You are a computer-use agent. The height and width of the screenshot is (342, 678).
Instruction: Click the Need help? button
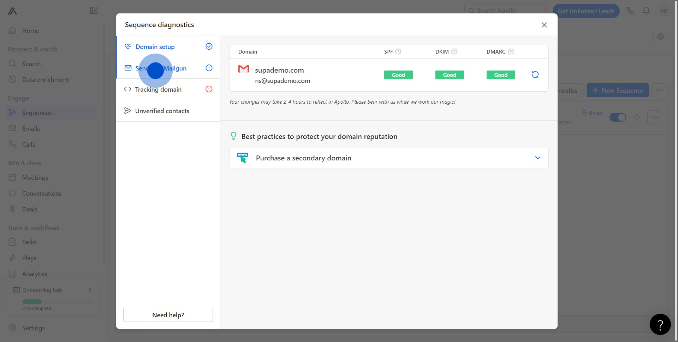pos(168,315)
